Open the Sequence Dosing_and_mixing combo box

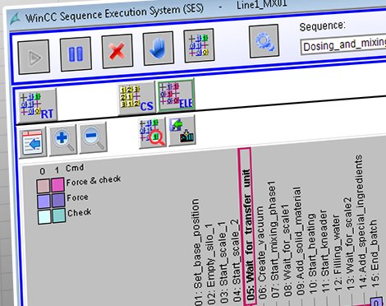343,45
